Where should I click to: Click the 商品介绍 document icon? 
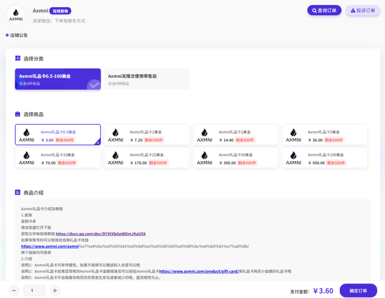tap(17, 192)
